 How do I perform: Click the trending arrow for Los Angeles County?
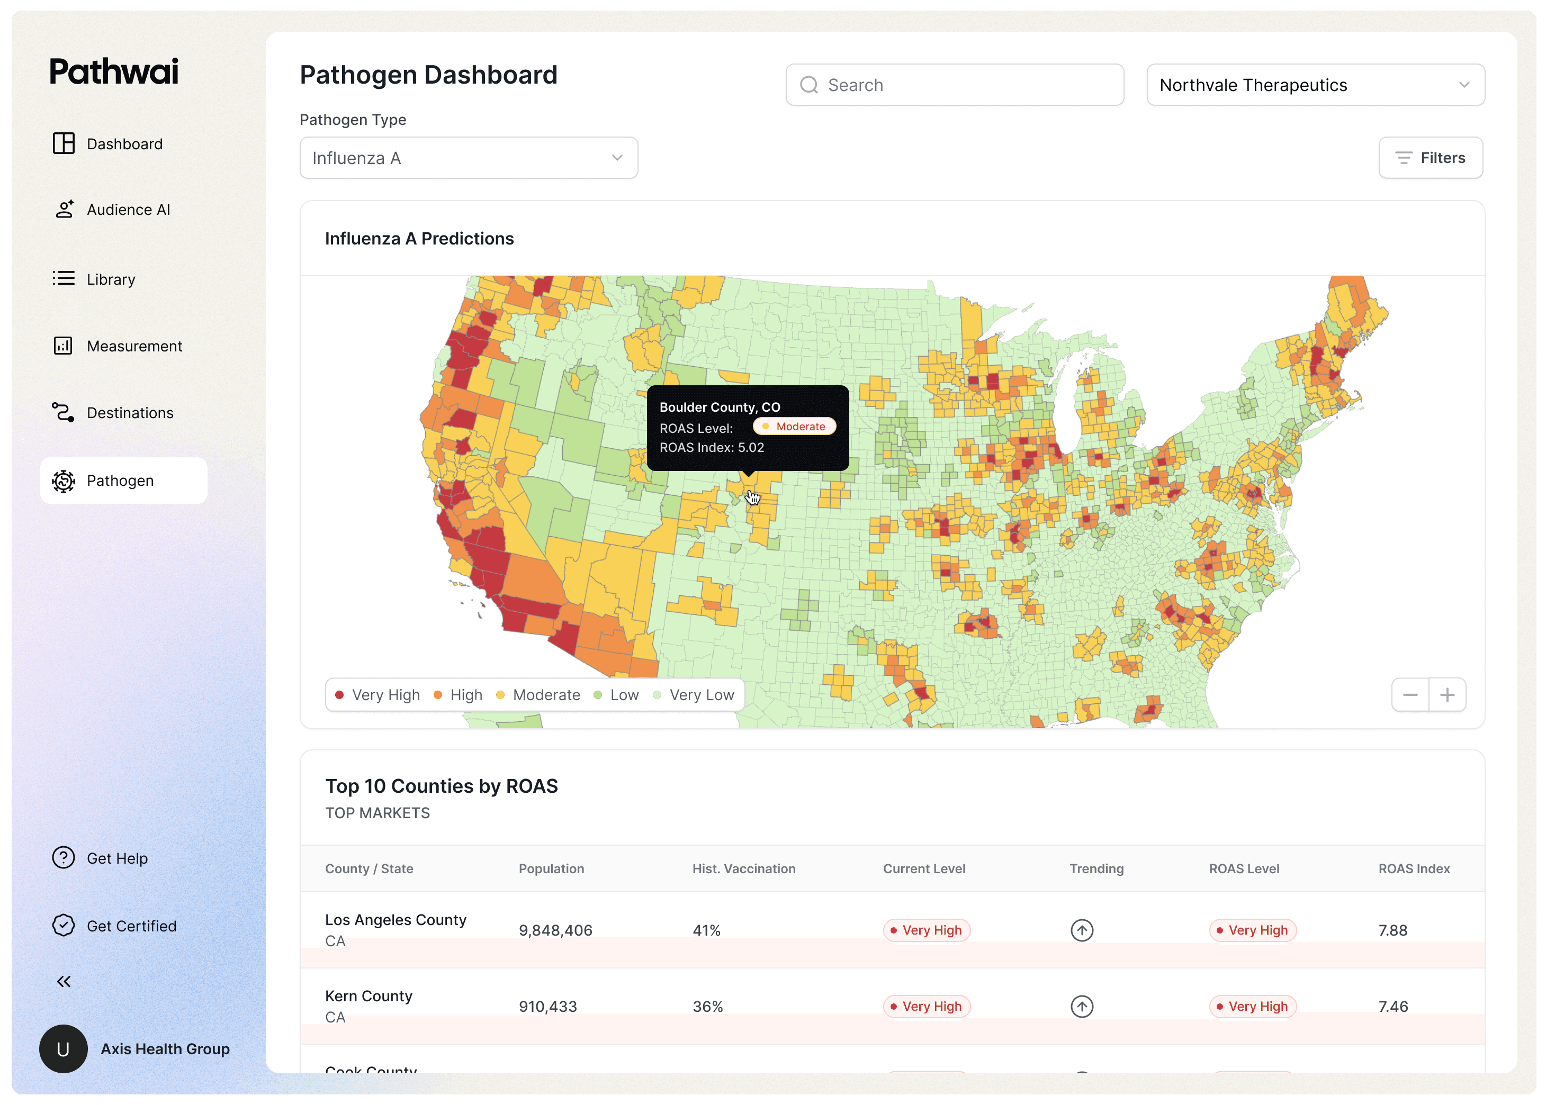1082,930
